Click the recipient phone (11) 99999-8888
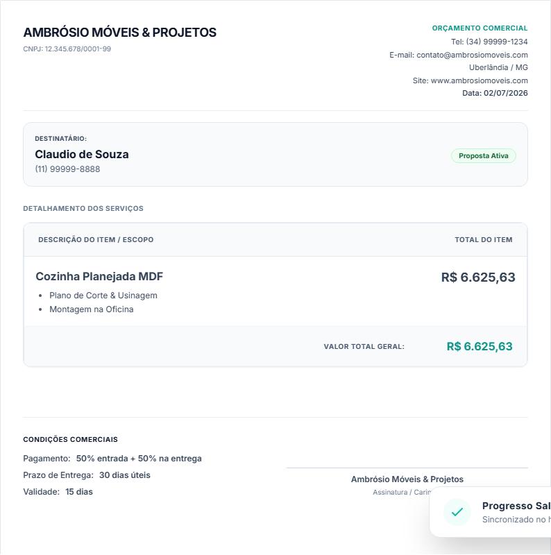The image size is (551, 555). click(x=67, y=169)
